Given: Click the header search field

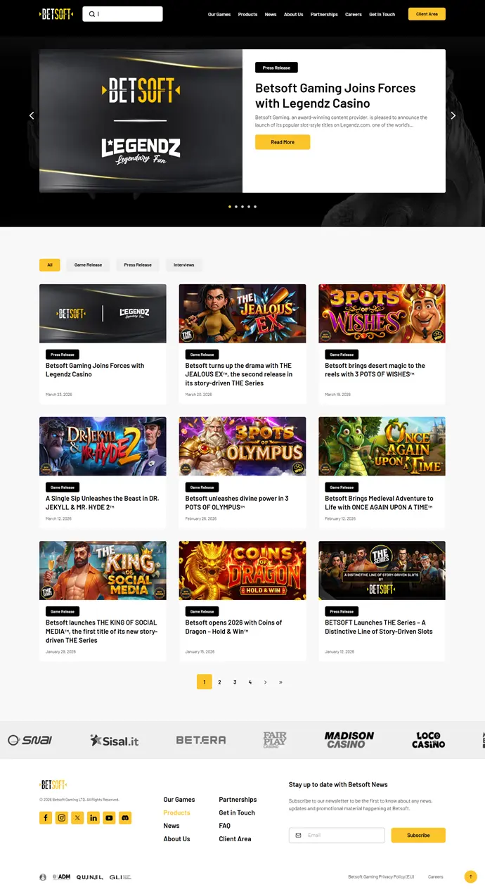Looking at the screenshot, I should click(122, 14).
